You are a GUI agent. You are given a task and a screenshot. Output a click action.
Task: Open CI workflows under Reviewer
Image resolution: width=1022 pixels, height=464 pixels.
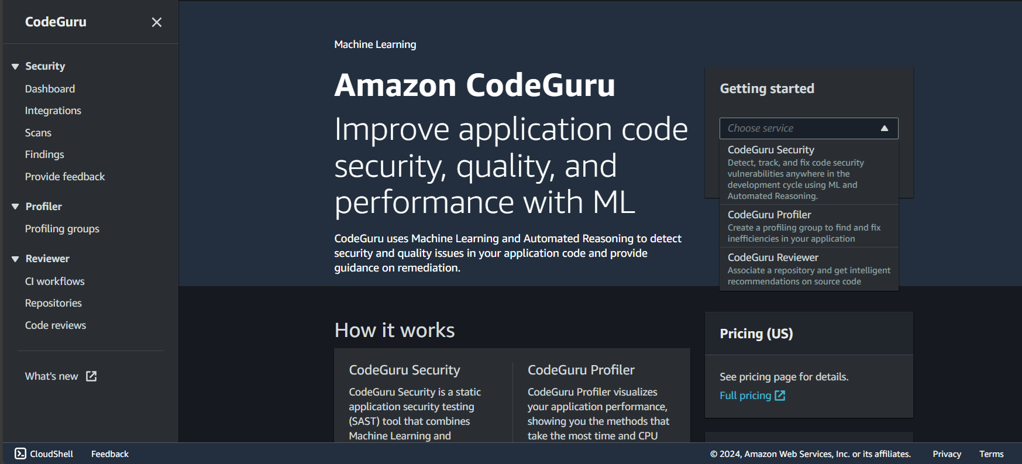coord(54,281)
